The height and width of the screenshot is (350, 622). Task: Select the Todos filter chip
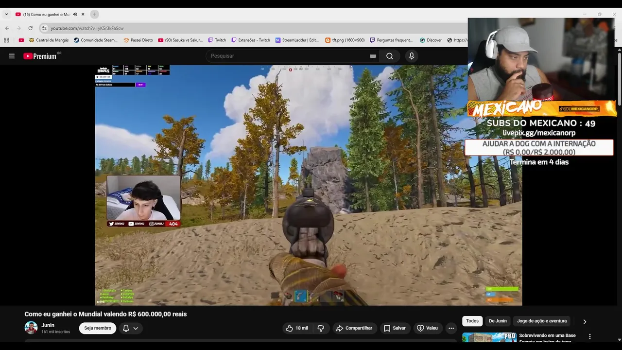(472, 321)
